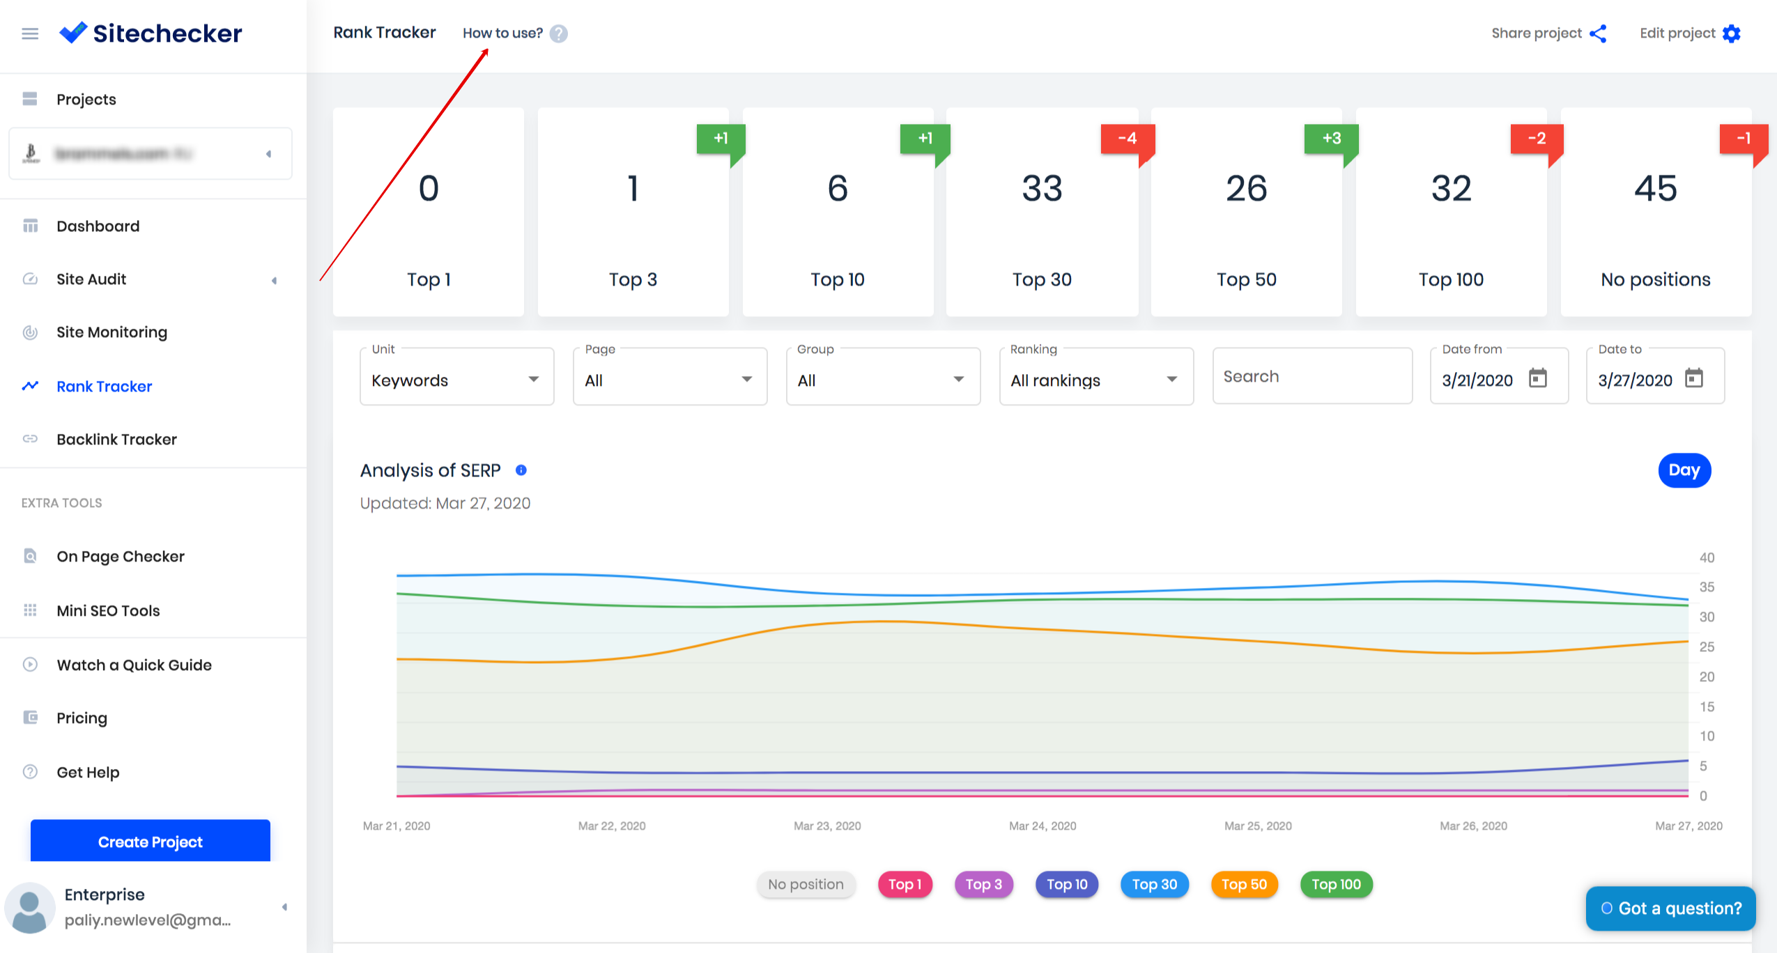This screenshot has width=1777, height=953.
Task: Click the user avatar picture
Action: 29,908
